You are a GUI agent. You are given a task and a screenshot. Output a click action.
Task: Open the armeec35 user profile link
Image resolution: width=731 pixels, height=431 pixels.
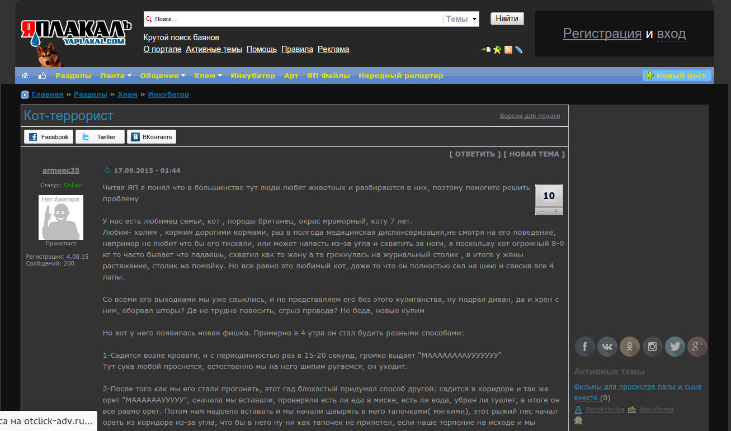61,170
